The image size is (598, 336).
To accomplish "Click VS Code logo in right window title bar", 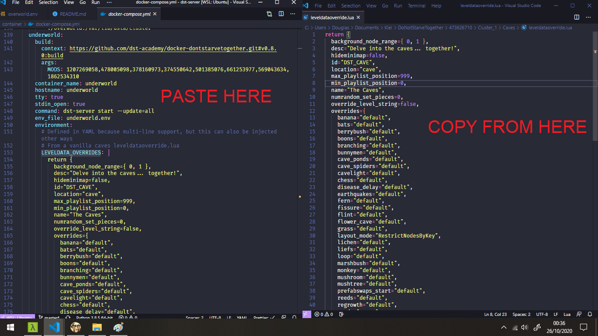I will [306, 6].
